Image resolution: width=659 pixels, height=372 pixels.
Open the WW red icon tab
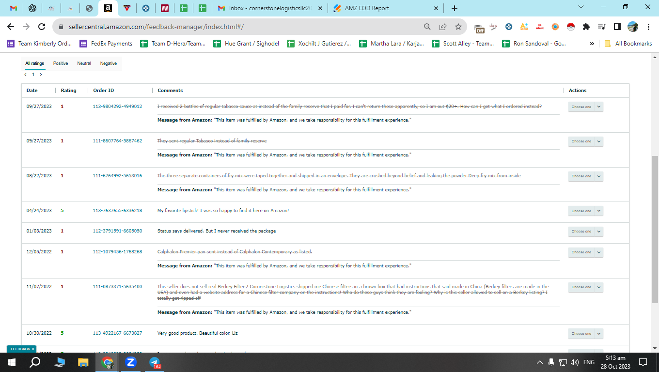164,8
